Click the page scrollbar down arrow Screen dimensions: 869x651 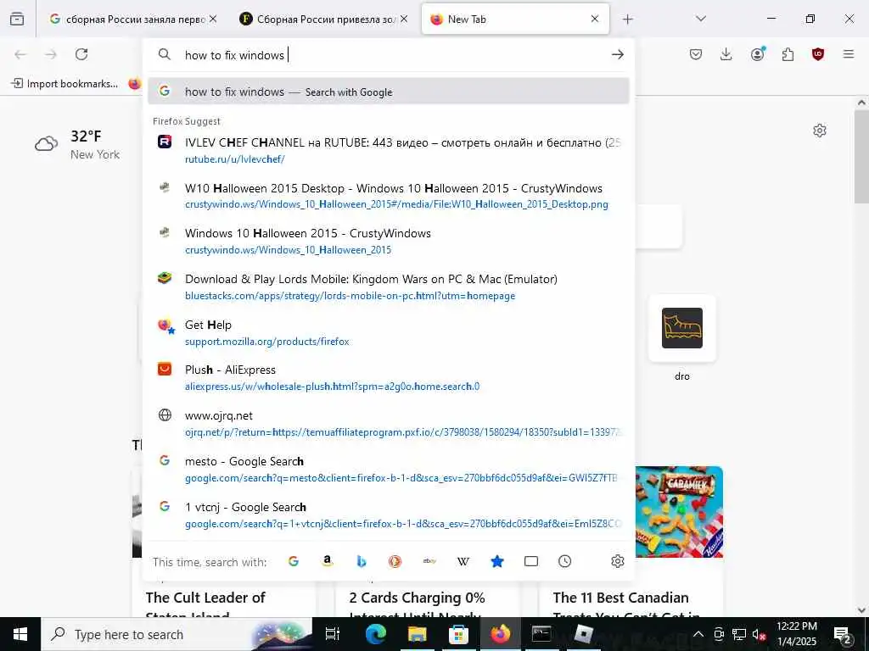point(861,610)
